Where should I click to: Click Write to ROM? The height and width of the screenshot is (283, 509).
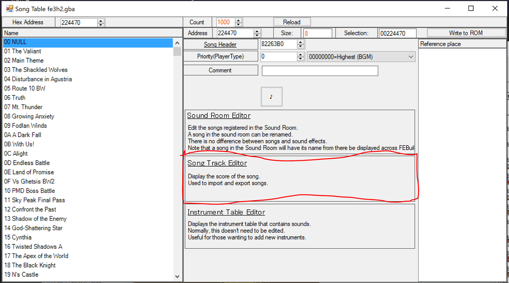[466, 33]
